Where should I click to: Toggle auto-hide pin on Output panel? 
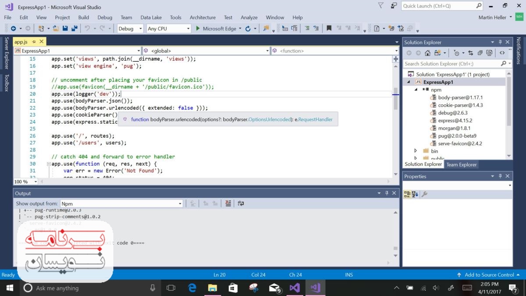point(387,193)
